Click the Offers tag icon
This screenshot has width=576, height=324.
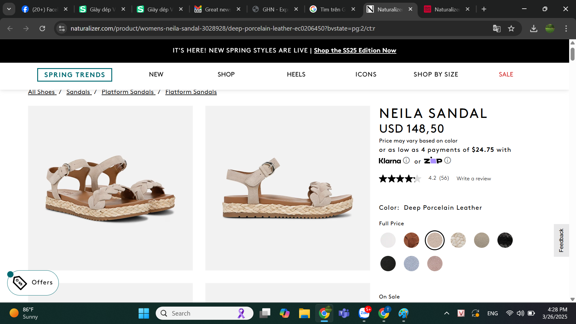point(20,283)
